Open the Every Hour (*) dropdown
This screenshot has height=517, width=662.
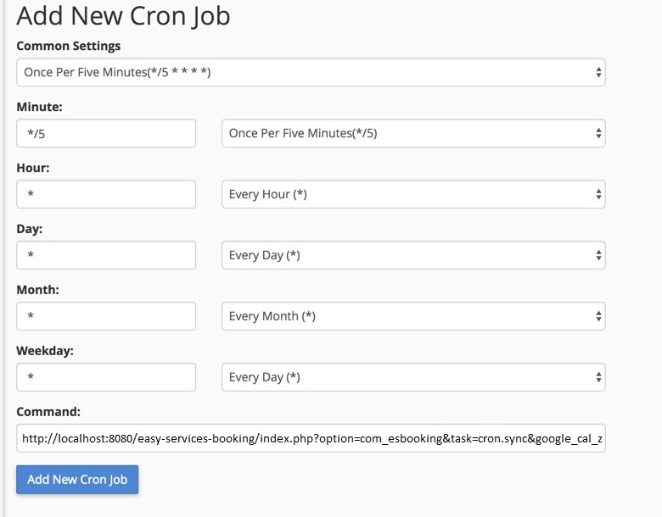[x=413, y=194]
